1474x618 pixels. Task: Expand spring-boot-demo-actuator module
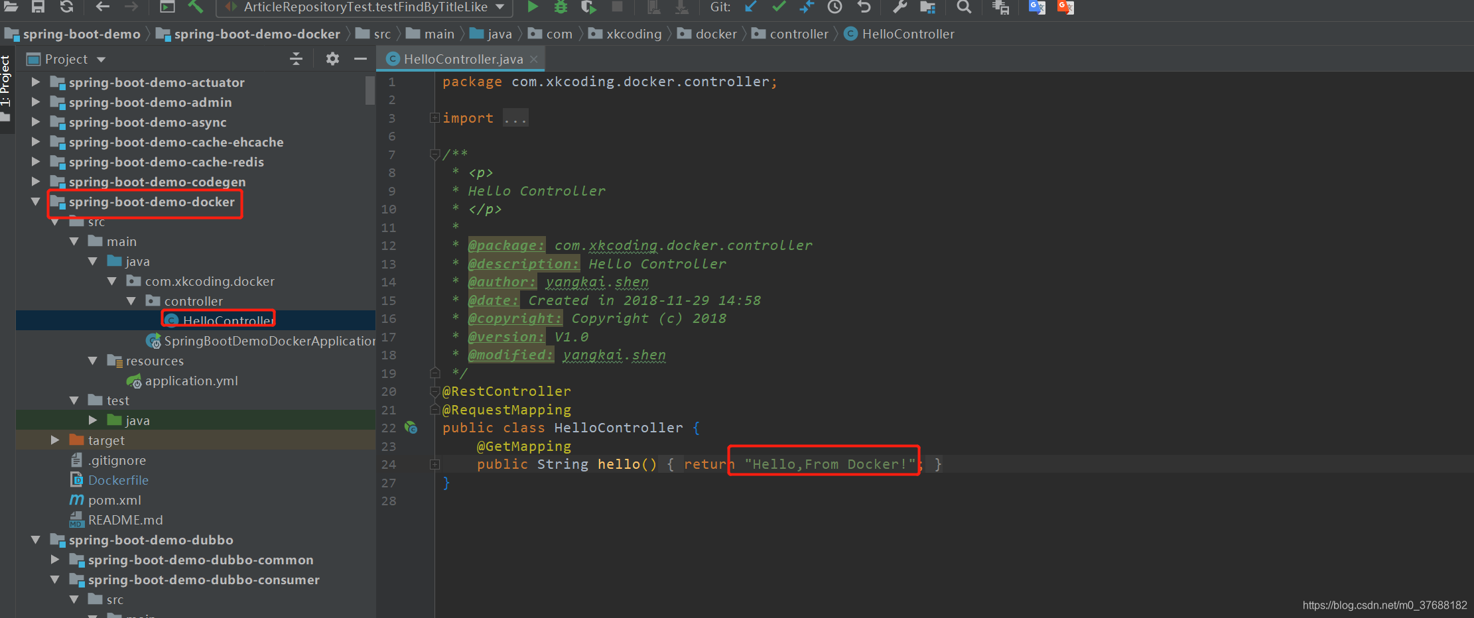(x=36, y=82)
